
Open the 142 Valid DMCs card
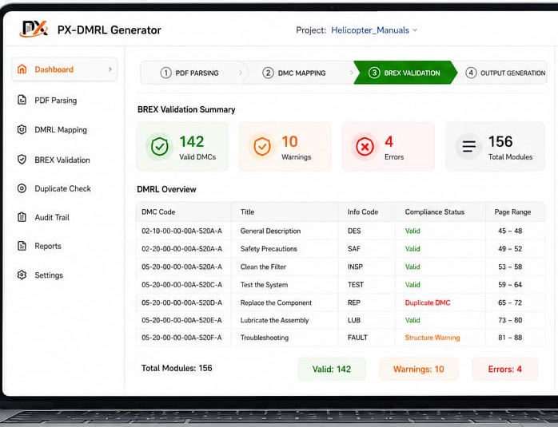tap(182, 146)
